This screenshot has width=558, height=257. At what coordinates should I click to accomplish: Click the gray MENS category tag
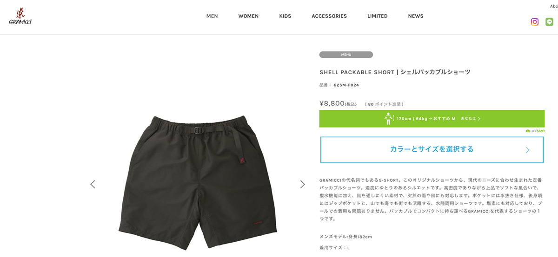[346, 55]
